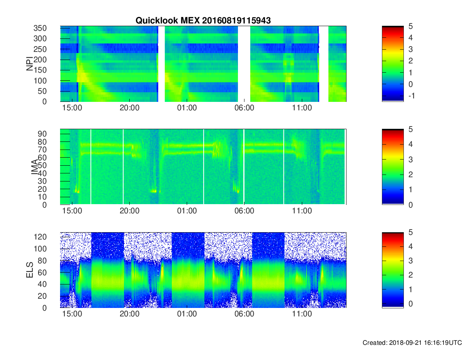Click the 11:00 label under IMA panel
Image resolution: width=462 pixels, height=346 pixels.
tap(302, 211)
